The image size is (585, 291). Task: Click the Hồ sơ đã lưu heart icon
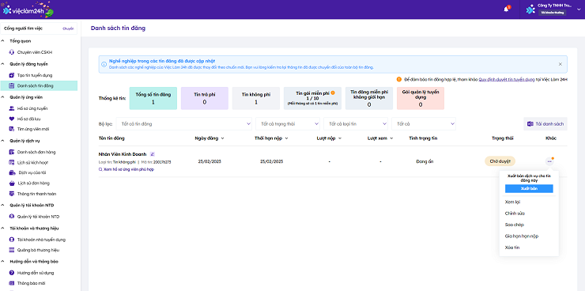click(12, 119)
